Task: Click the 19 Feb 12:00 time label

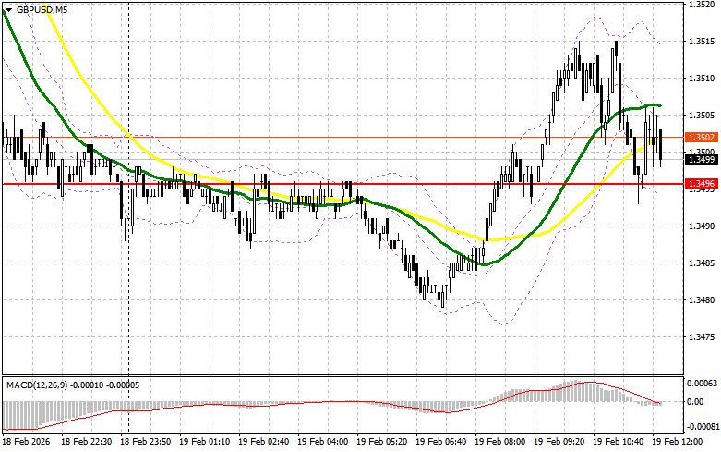Action: click(677, 442)
